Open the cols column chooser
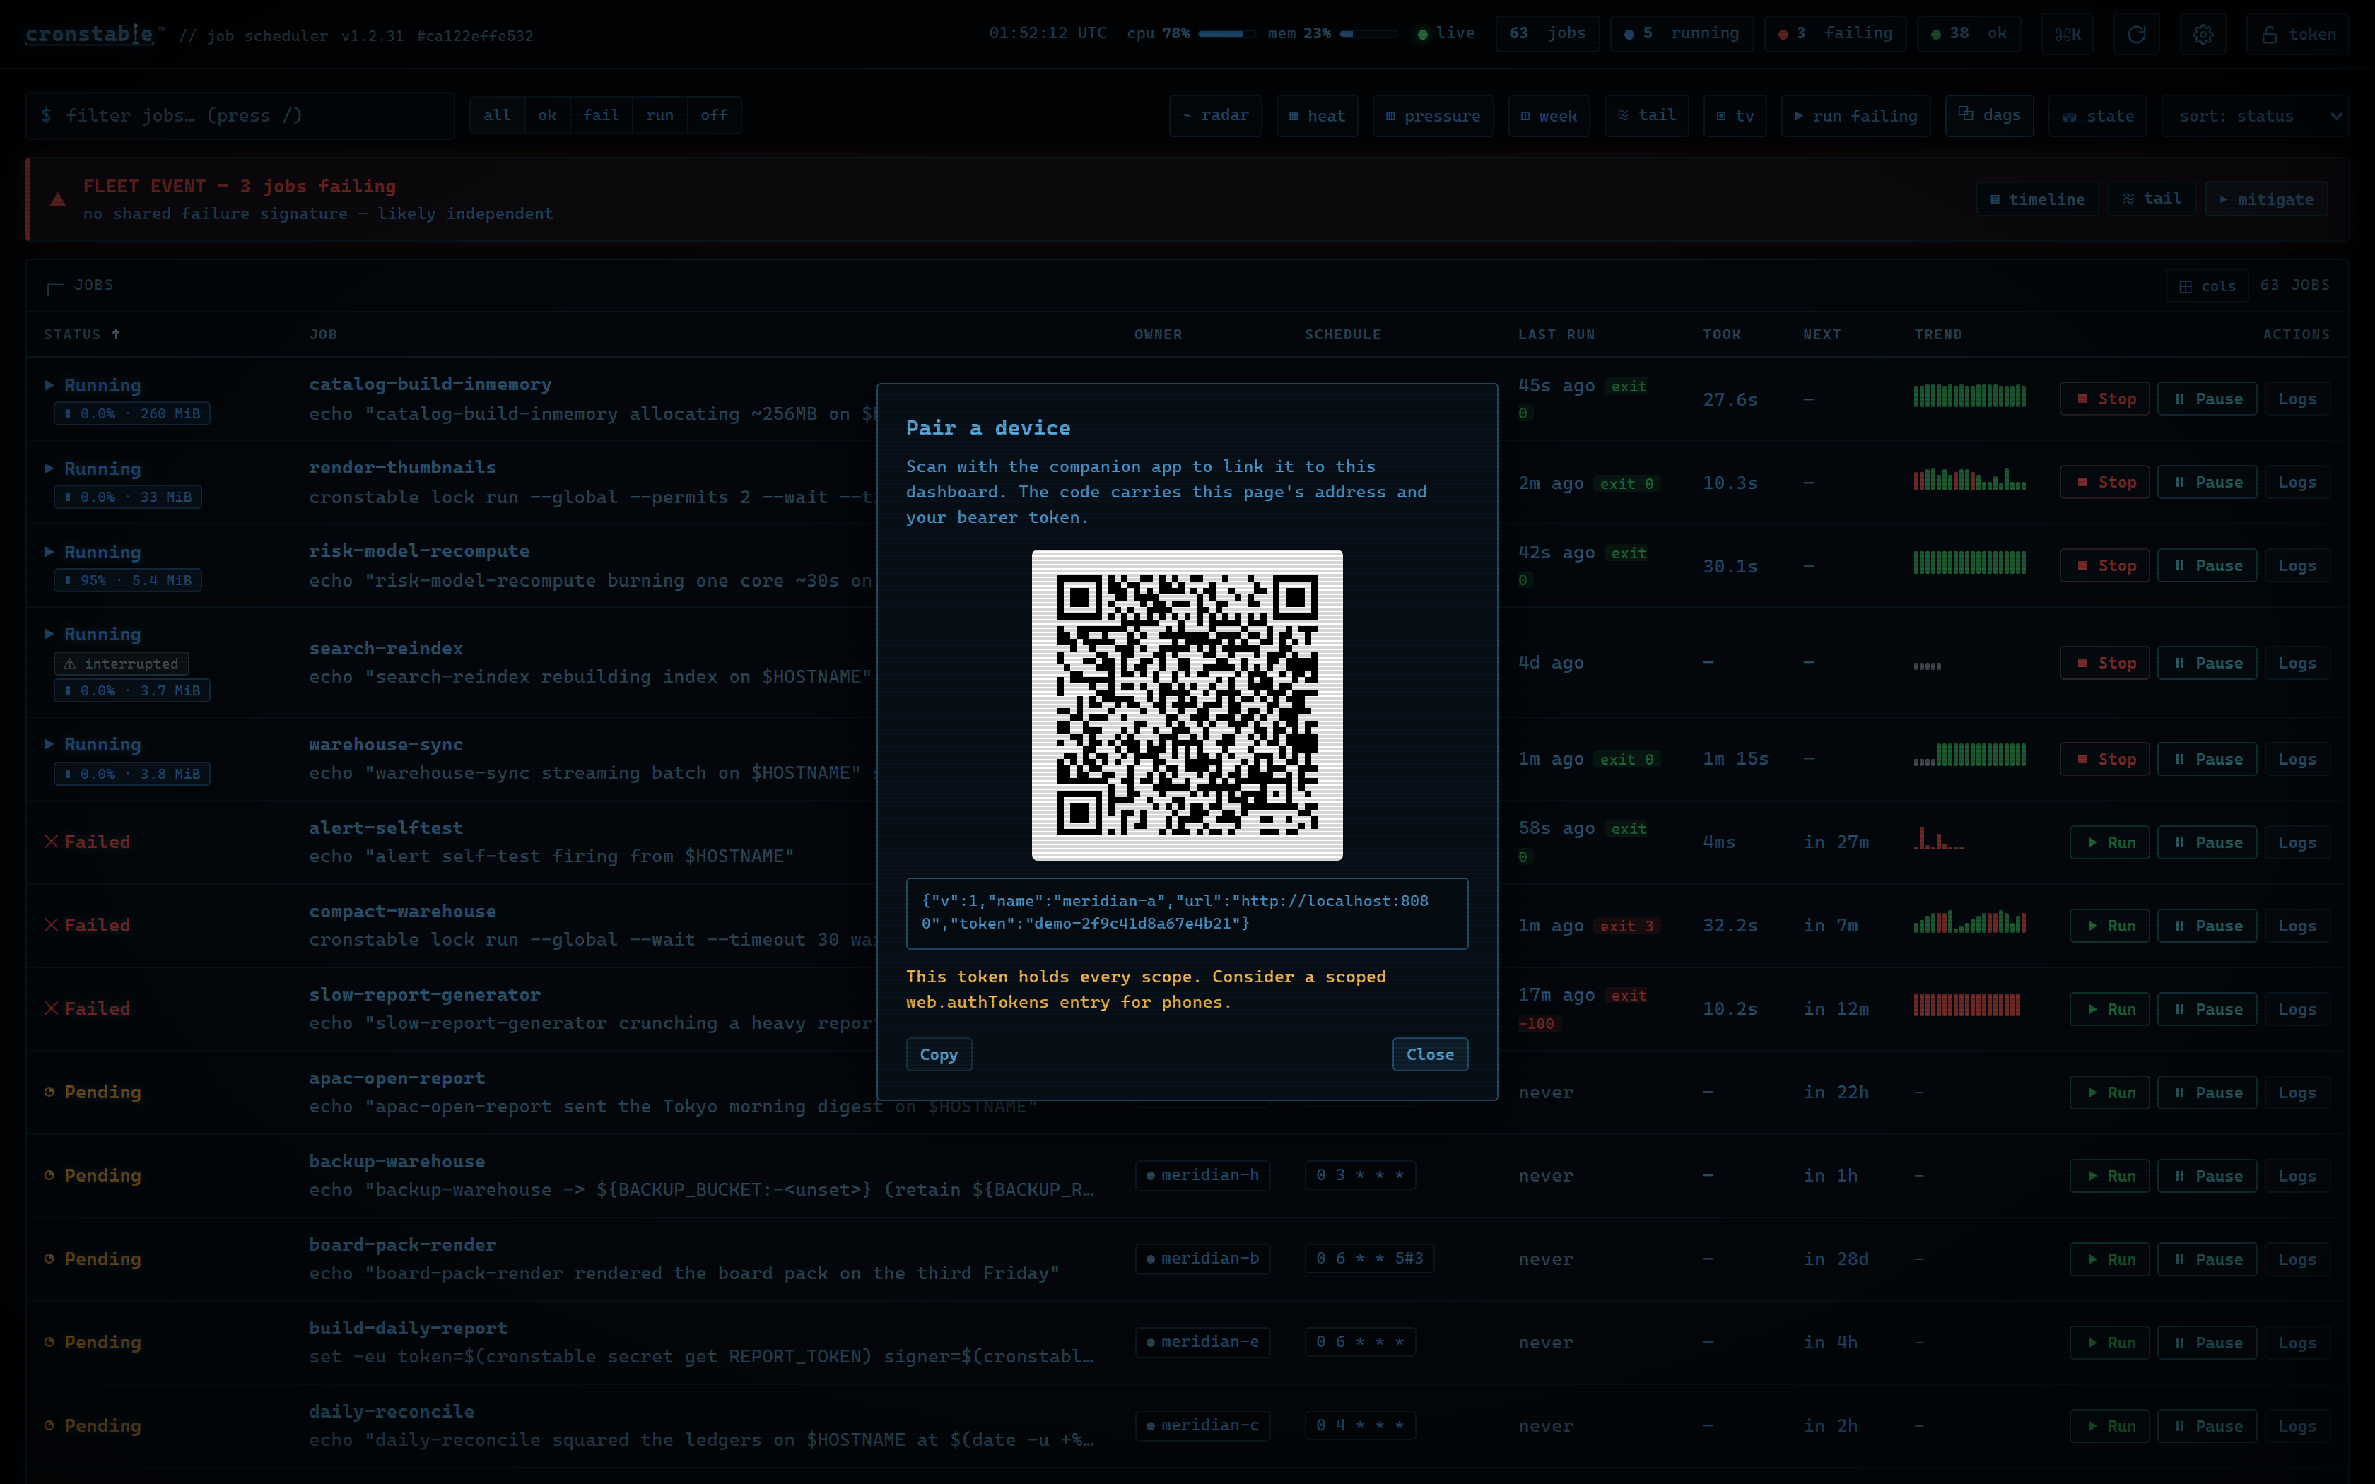Image resolution: width=2375 pixels, height=1484 pixels. click(2206, 285)
